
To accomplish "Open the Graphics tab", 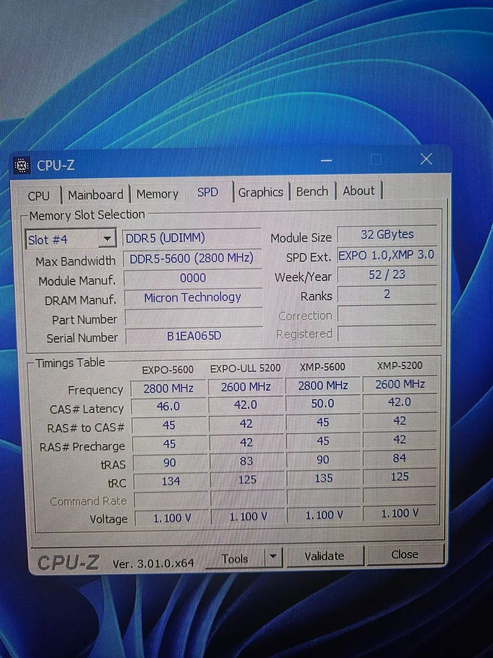I will tap(261, 192).
